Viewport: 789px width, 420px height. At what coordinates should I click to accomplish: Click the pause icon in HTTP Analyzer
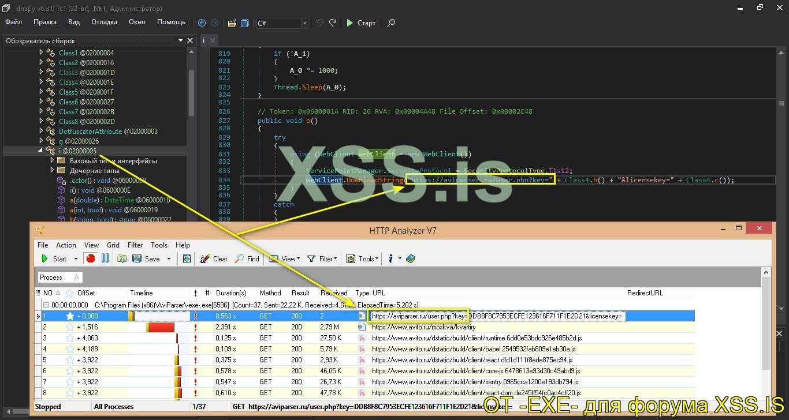[x=105, y=258]
